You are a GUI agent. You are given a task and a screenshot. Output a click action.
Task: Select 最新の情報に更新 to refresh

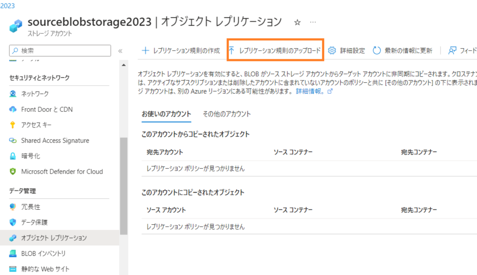coord(402,51)
